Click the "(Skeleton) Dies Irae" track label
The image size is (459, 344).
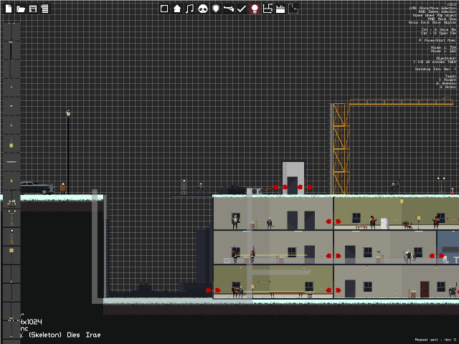point(65,335)
